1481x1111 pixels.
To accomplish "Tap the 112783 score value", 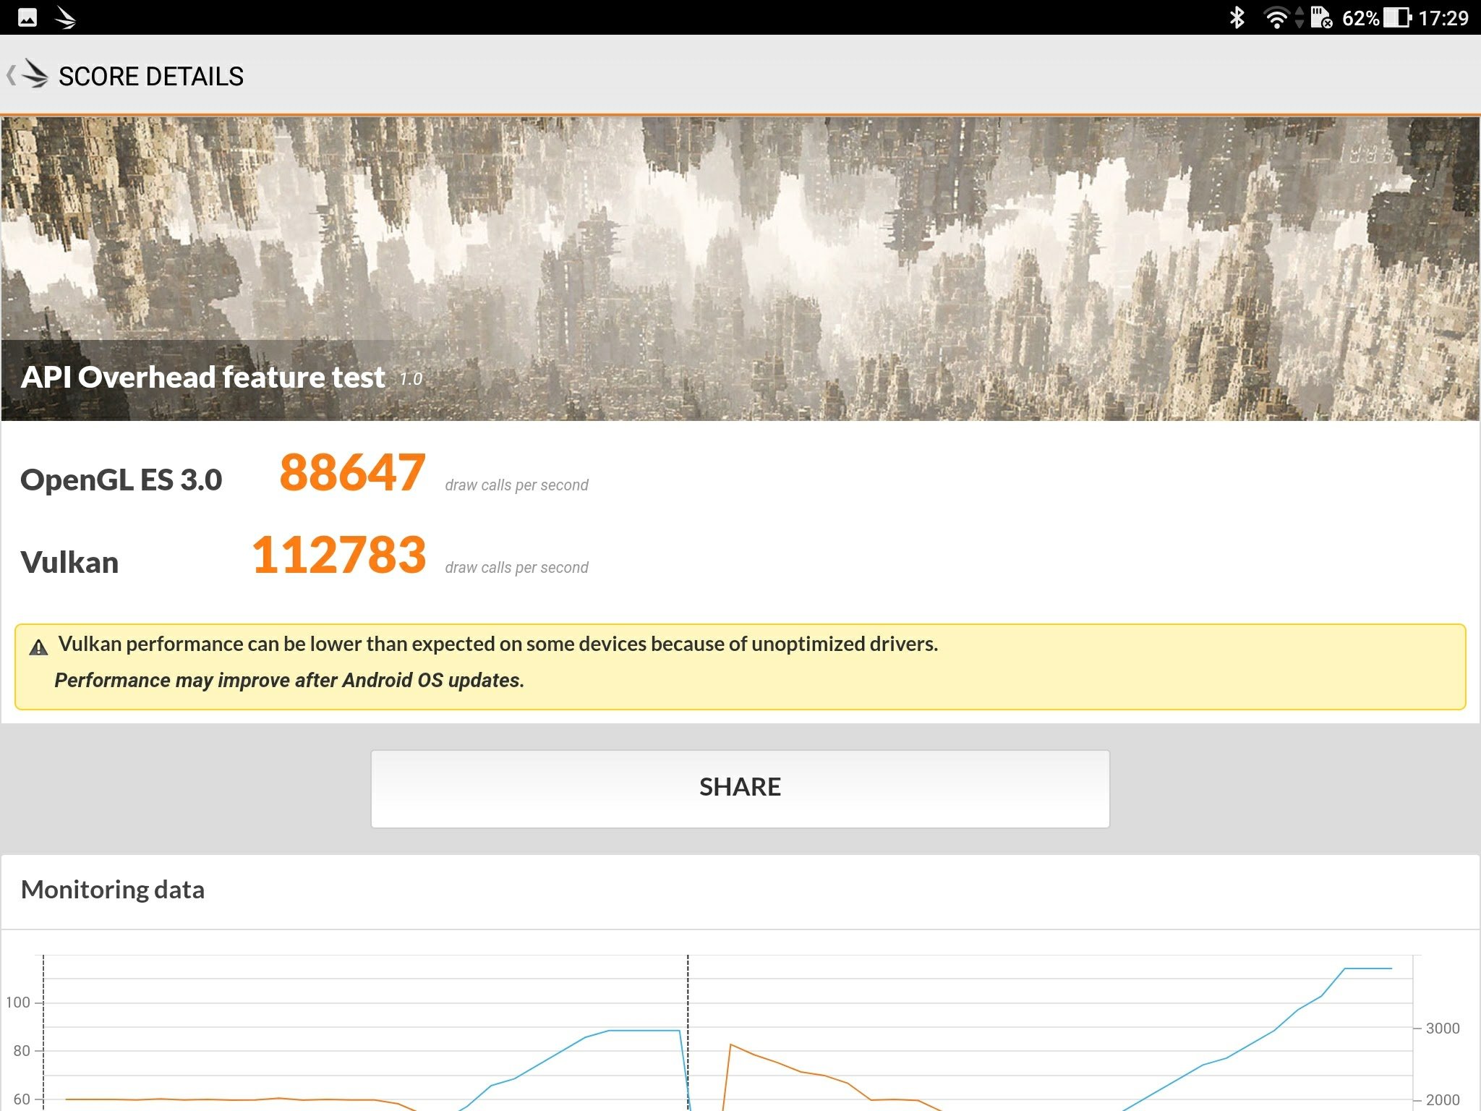I will (x=339, y=555).
